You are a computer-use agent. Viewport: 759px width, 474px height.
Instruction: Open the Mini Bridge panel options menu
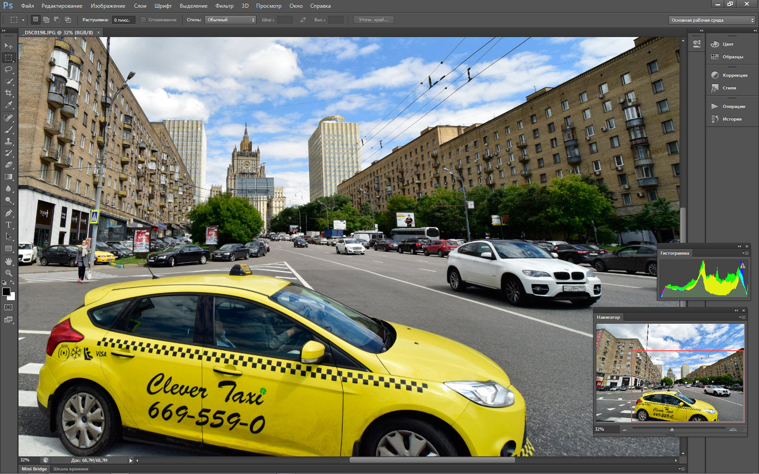pos(682,469)
